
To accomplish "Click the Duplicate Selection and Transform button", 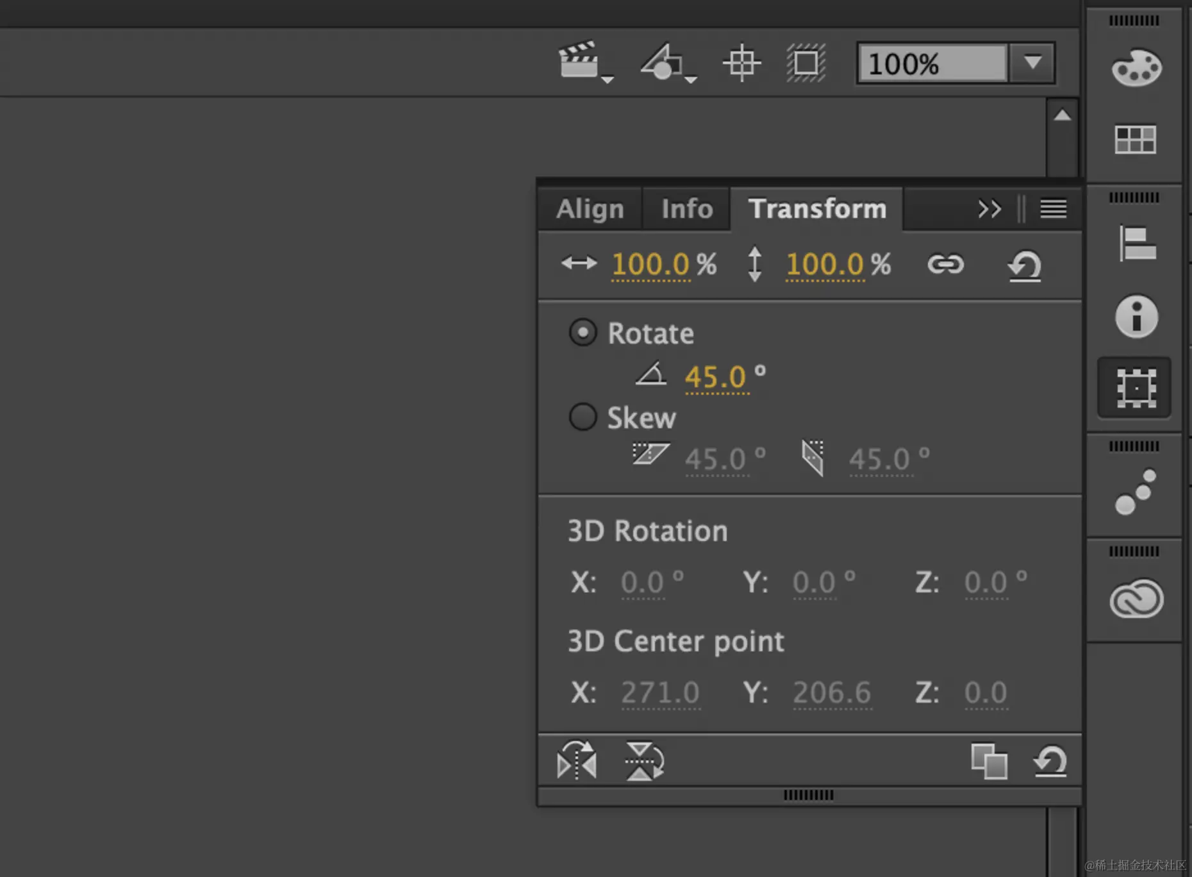I will pyautogui.click(x=989, y=761).
